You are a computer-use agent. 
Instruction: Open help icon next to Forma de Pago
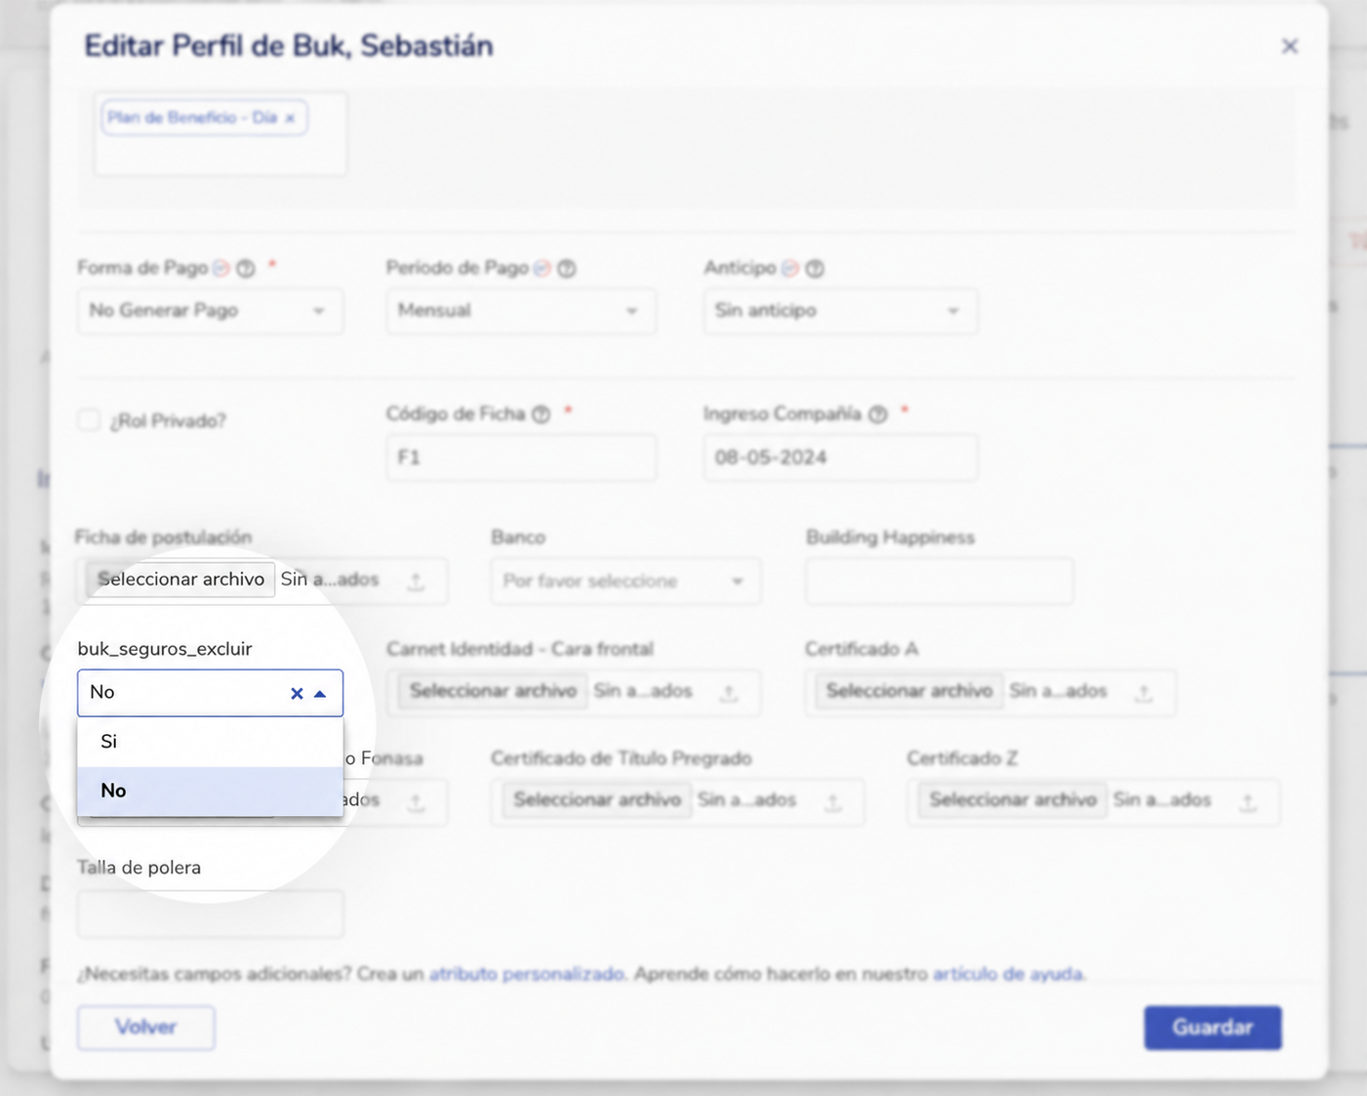coord(246,267)
